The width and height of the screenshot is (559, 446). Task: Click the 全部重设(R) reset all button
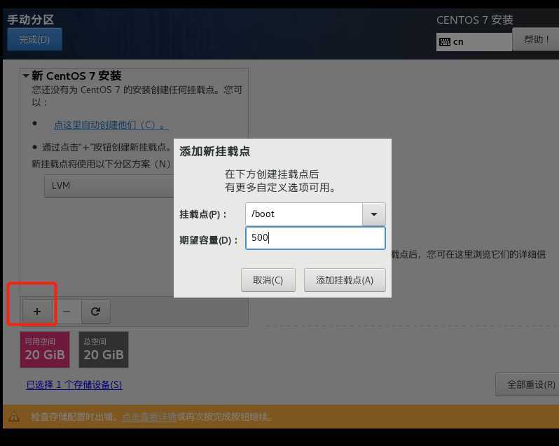click(x=527, y=384)
